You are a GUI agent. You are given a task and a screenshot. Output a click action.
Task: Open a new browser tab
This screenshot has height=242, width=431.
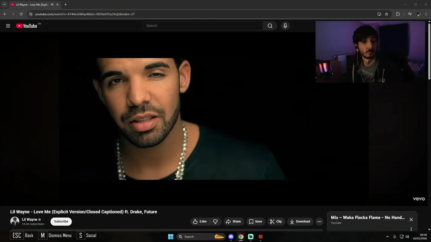[65, 5]
